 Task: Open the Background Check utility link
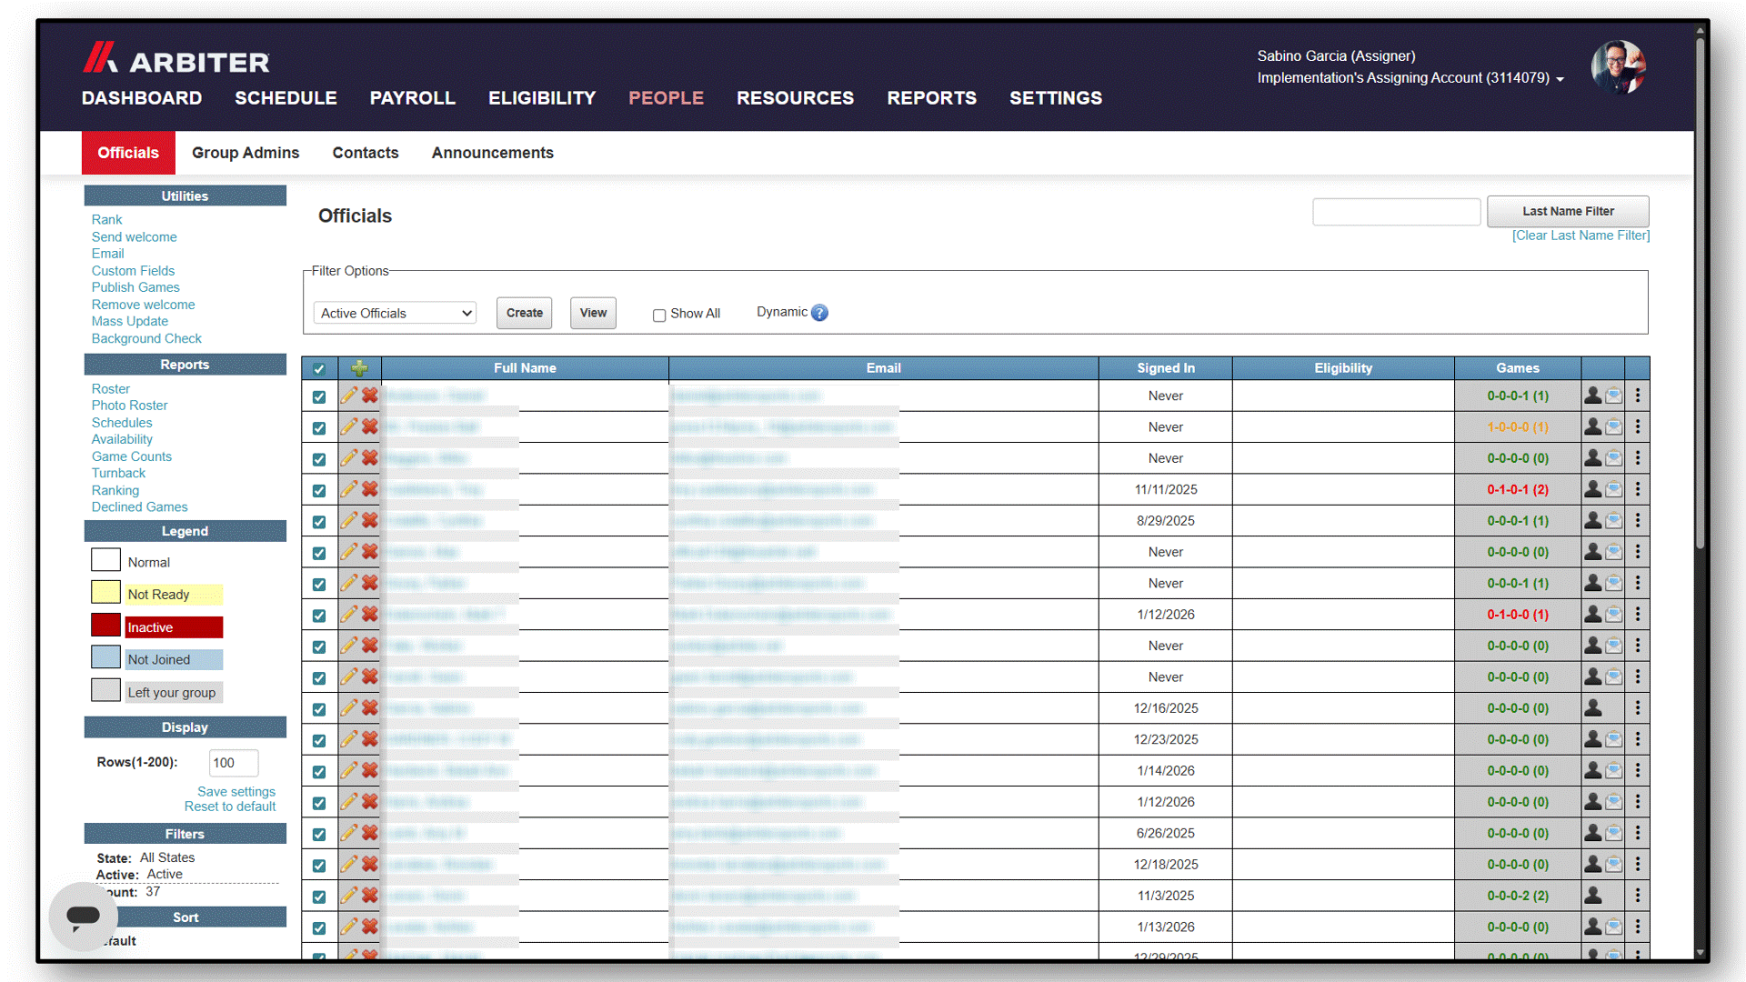146,338
